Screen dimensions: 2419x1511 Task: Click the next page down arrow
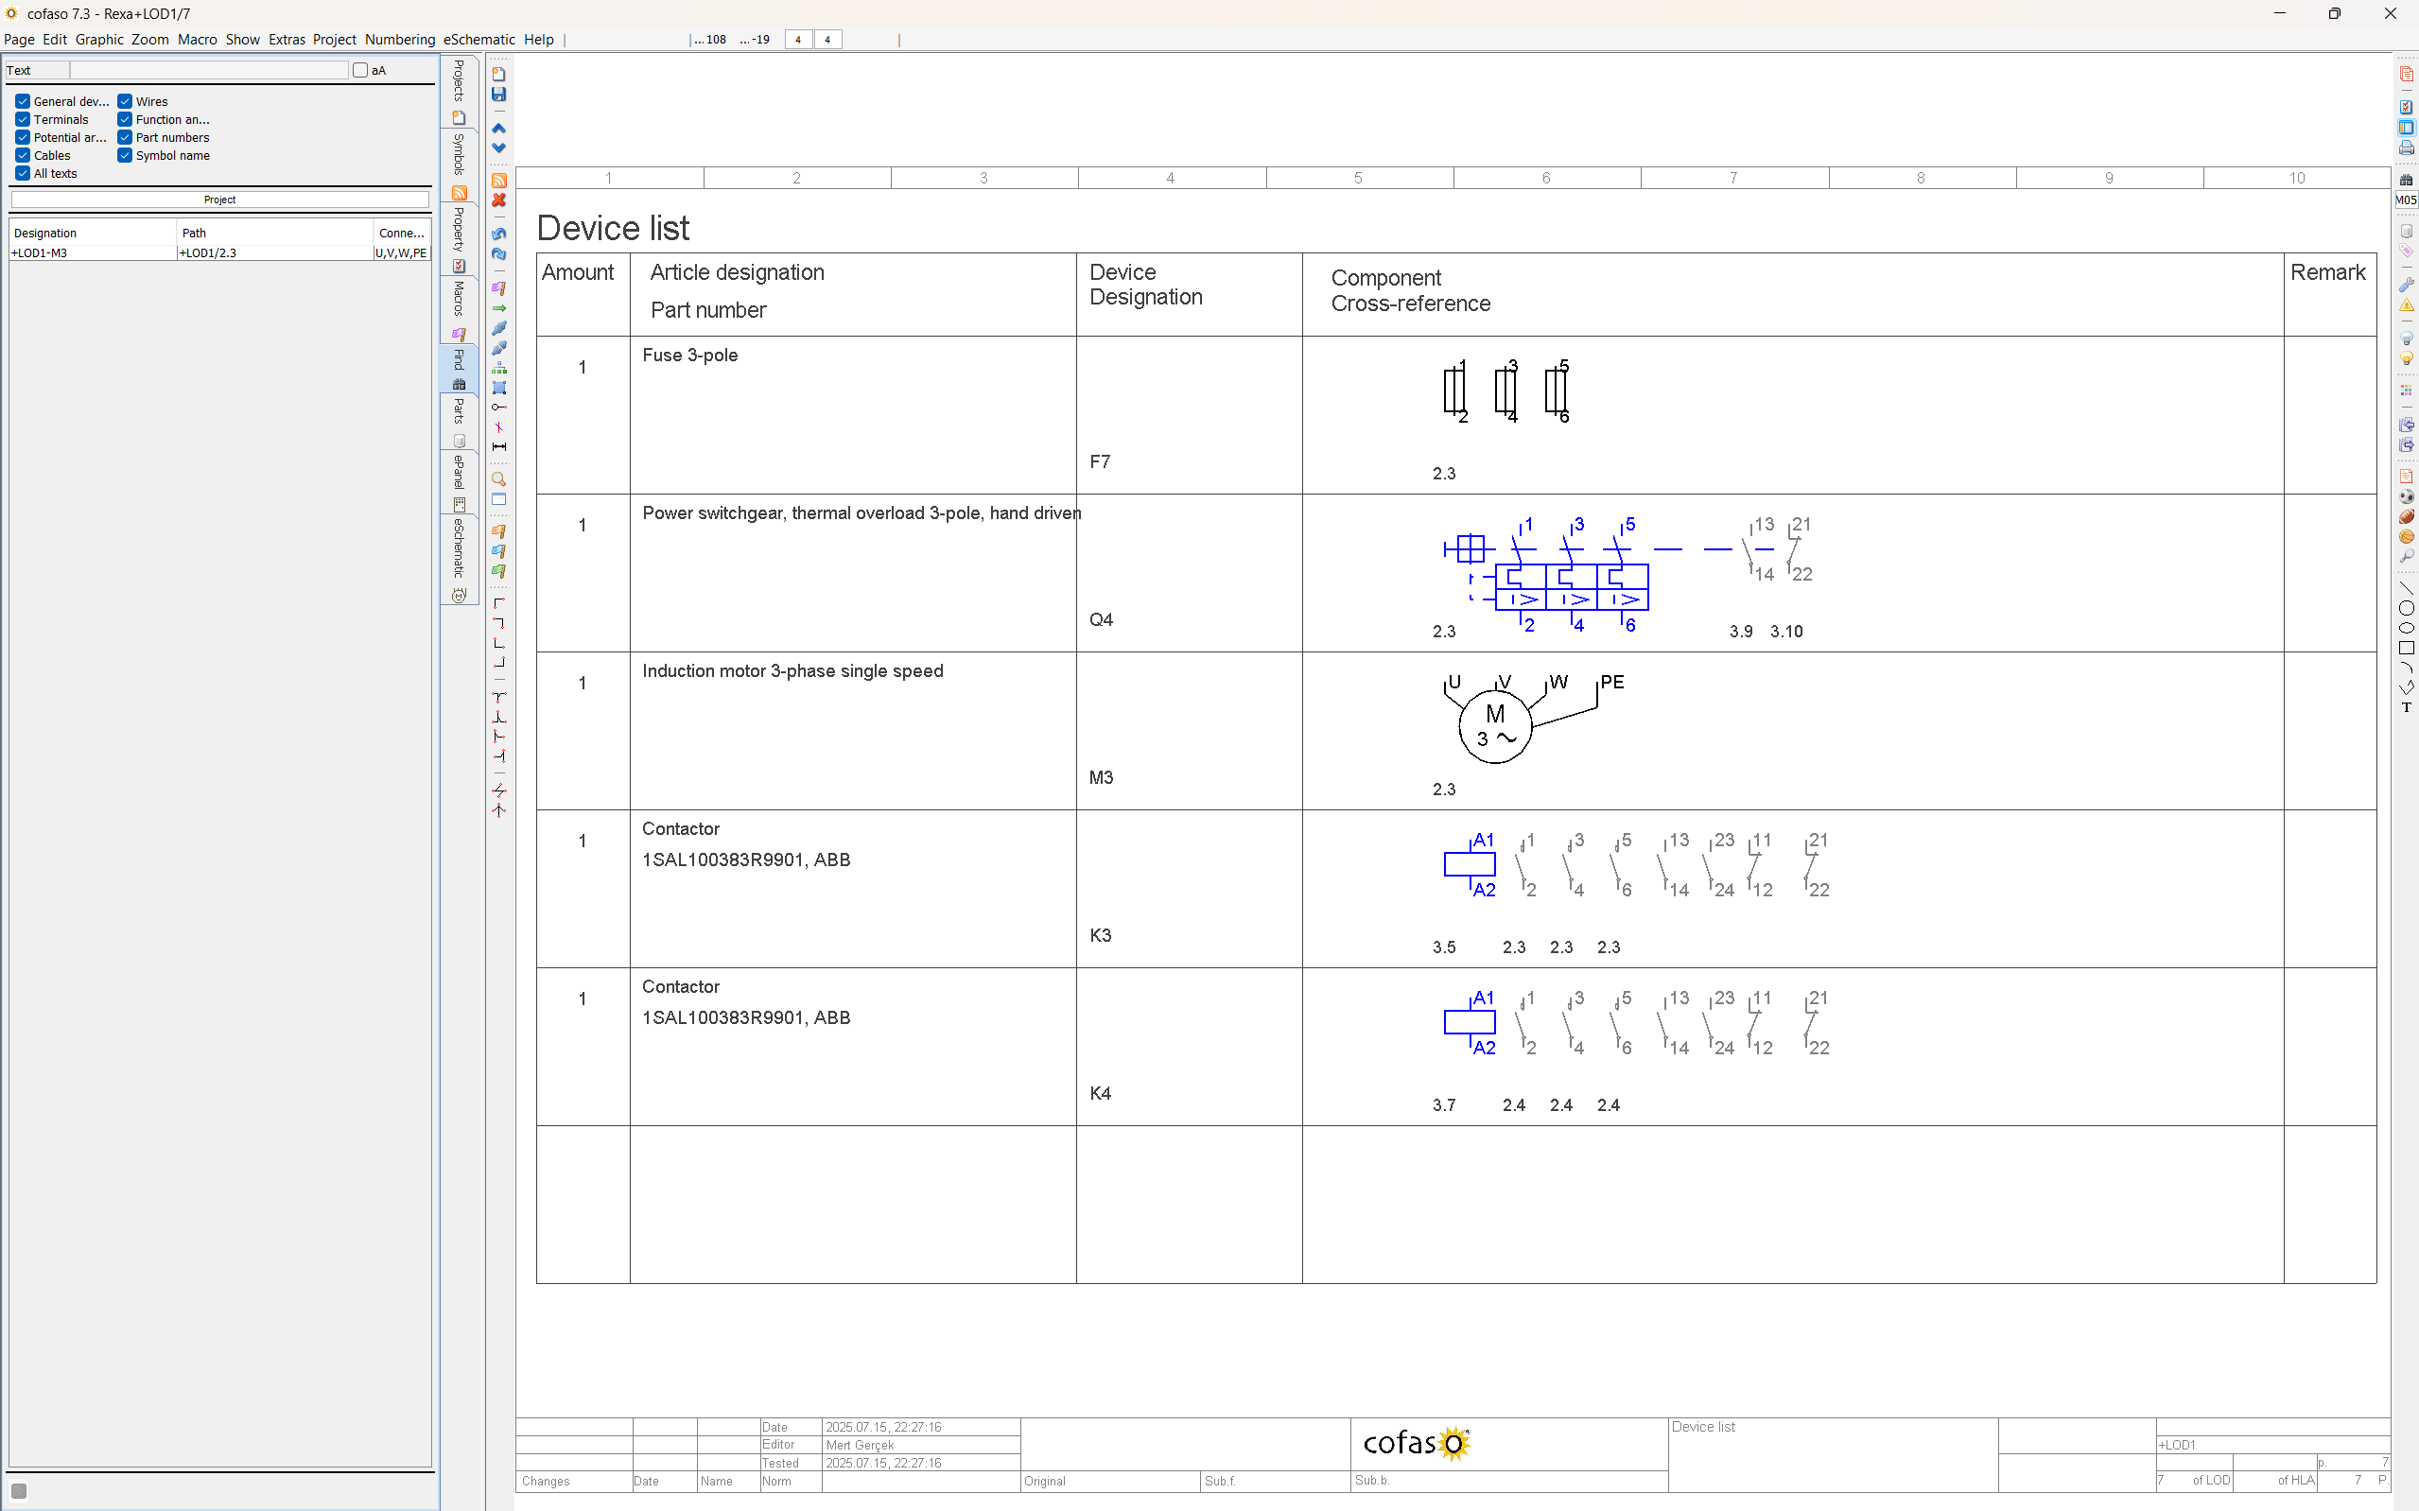498,148
